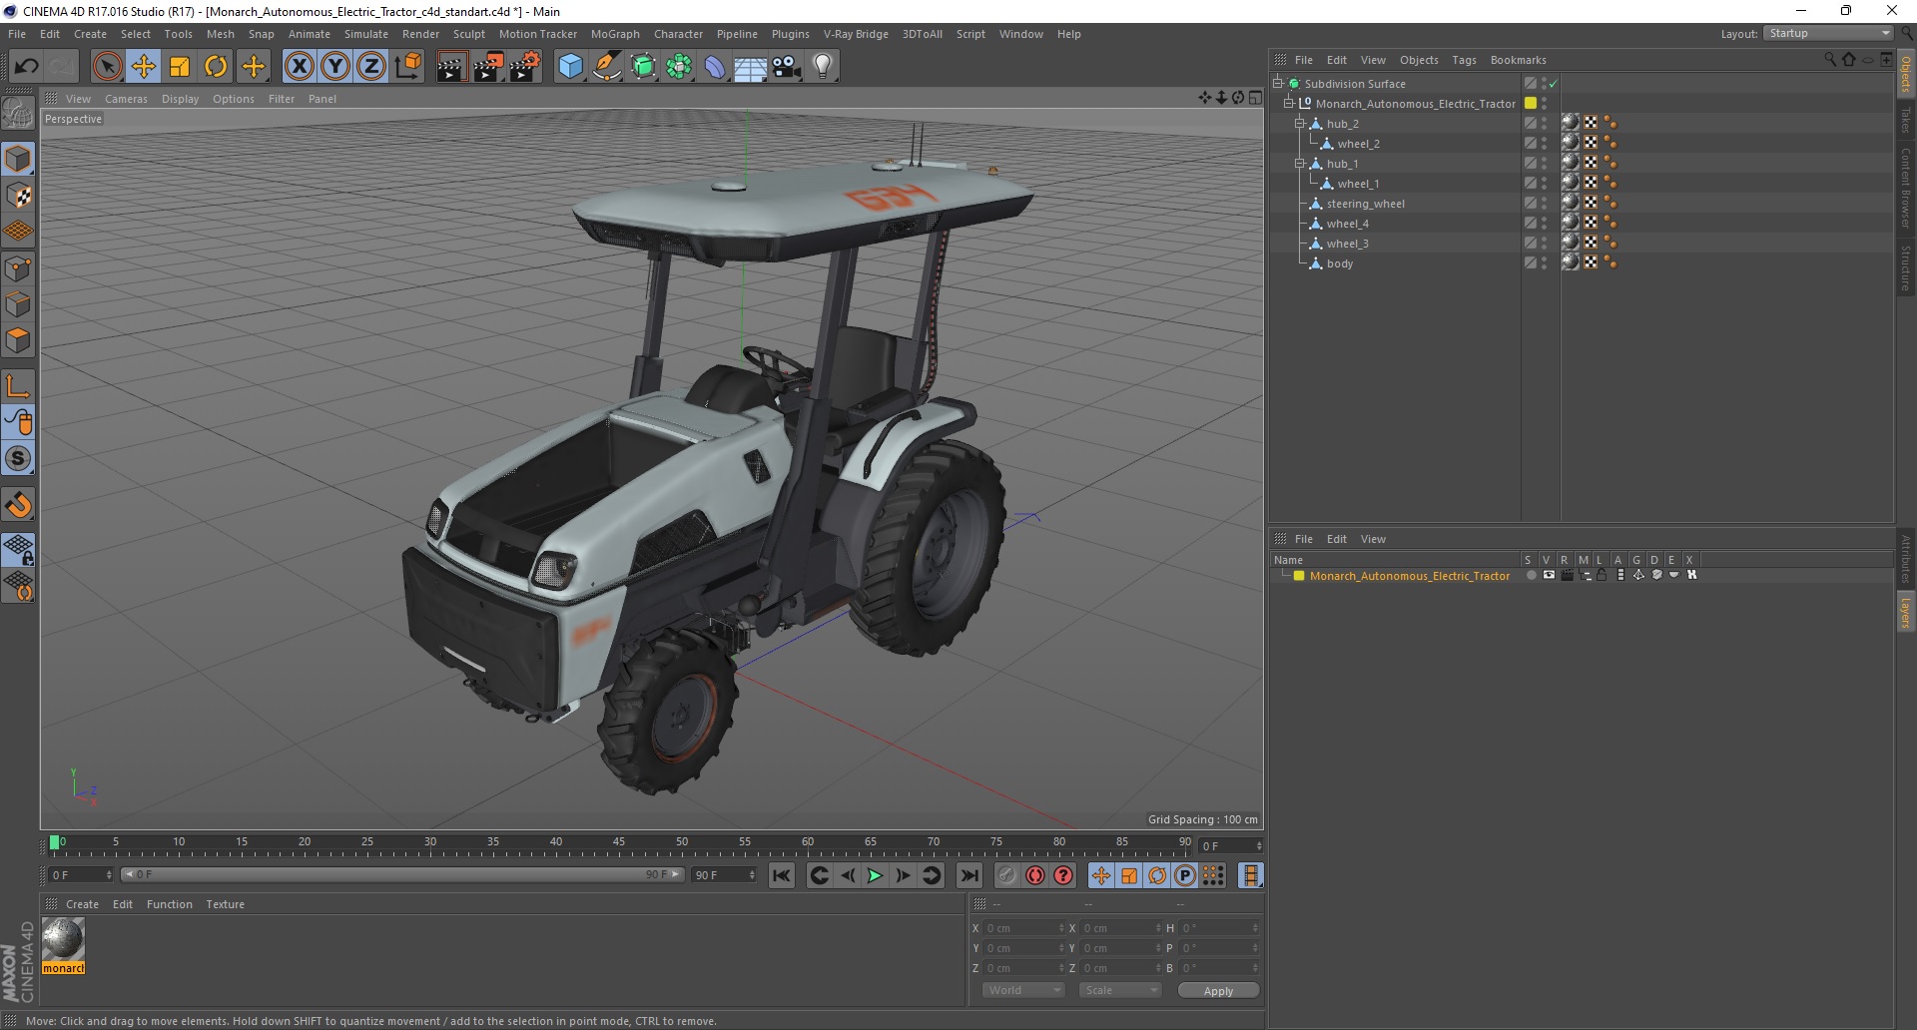Open the Bookmarks menu in Object Manager
The image size is (1917, 1030).
click(x=1518, y=60)
